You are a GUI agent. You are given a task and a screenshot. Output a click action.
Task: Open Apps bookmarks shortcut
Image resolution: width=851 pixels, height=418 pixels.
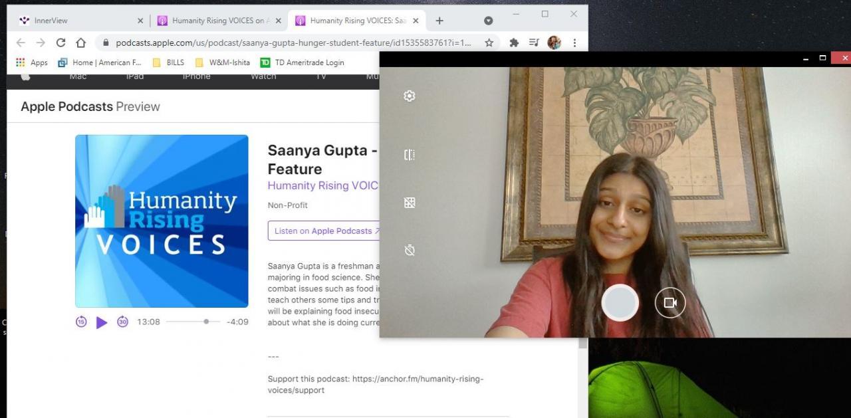click(32, 62)
